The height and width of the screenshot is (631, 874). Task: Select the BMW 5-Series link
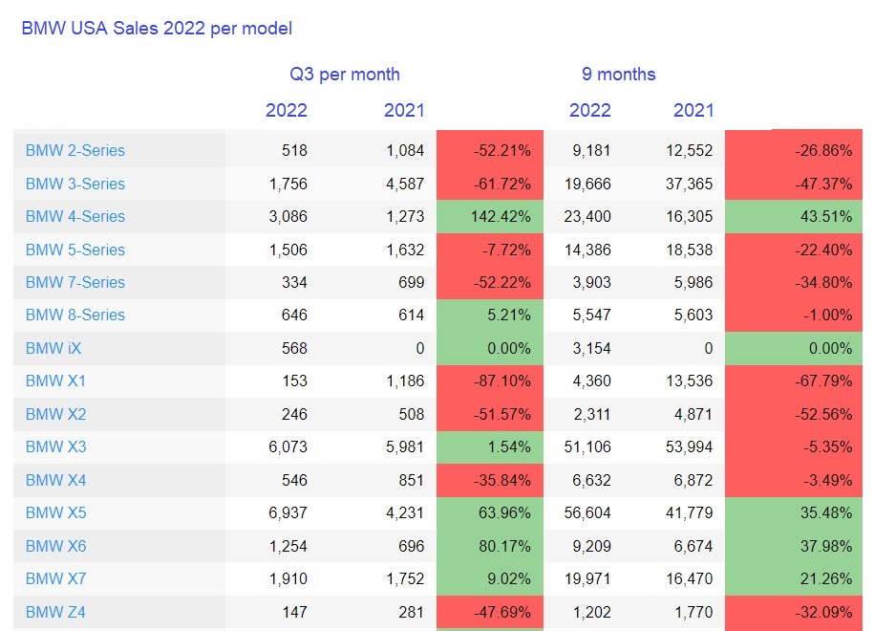tap(75, 250)
